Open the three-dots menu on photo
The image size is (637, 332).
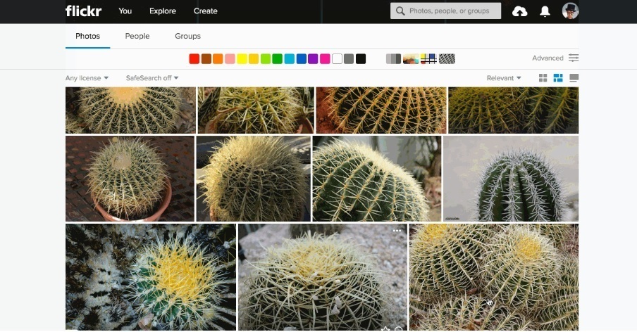(x=397, y=231)
